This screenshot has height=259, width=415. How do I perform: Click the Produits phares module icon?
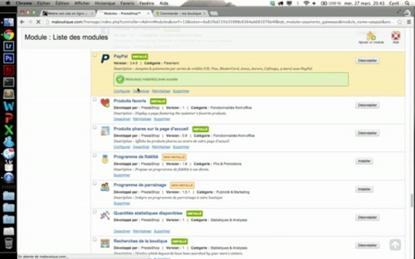coord(105,131)
